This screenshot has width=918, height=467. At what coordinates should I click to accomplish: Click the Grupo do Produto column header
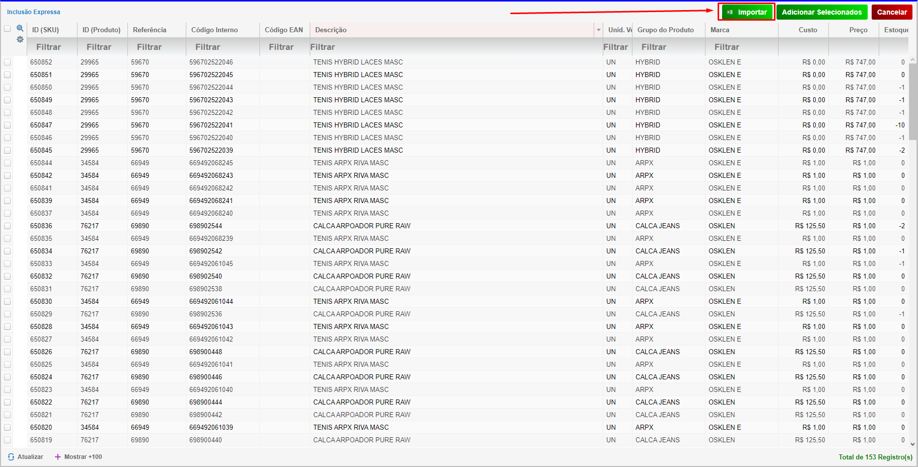pyautogui.click(x=665, y=30)
